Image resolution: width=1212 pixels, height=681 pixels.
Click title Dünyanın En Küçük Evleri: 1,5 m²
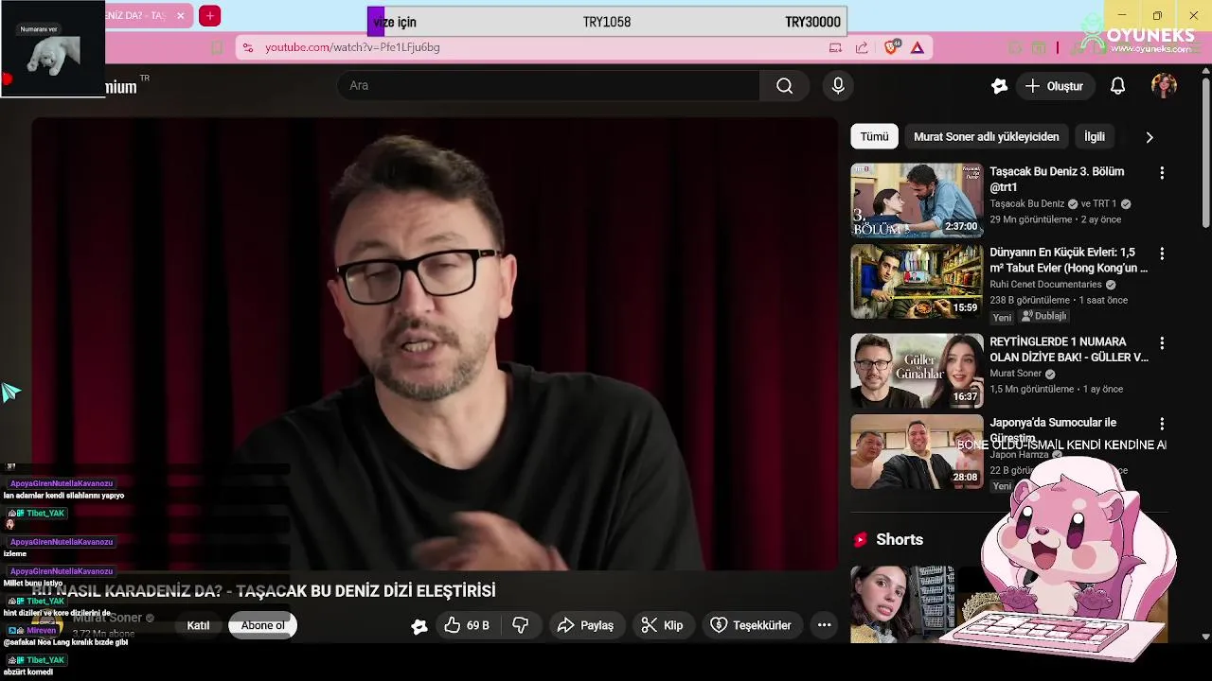tap(1068, 260)
